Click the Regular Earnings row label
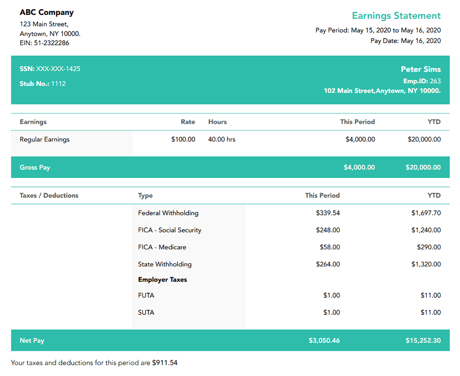Image resolution: width=460 pixels, height=376 pixels. [x=45, y=139]
